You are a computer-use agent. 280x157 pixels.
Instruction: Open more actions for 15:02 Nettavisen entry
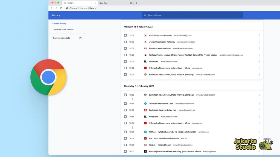pos(259,61)
